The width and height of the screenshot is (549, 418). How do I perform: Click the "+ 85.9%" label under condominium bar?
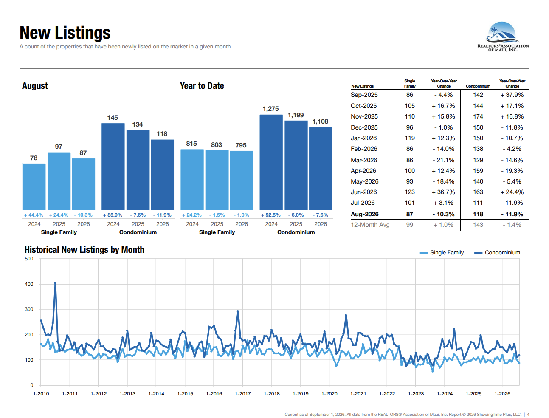pyautogui.click(x=113, y=215)
